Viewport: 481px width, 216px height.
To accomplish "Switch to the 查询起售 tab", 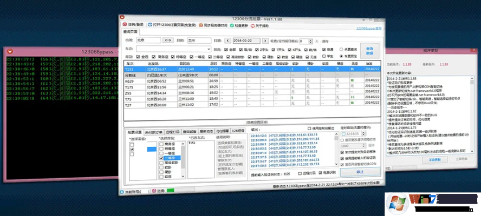I will [x=189, y=131].
